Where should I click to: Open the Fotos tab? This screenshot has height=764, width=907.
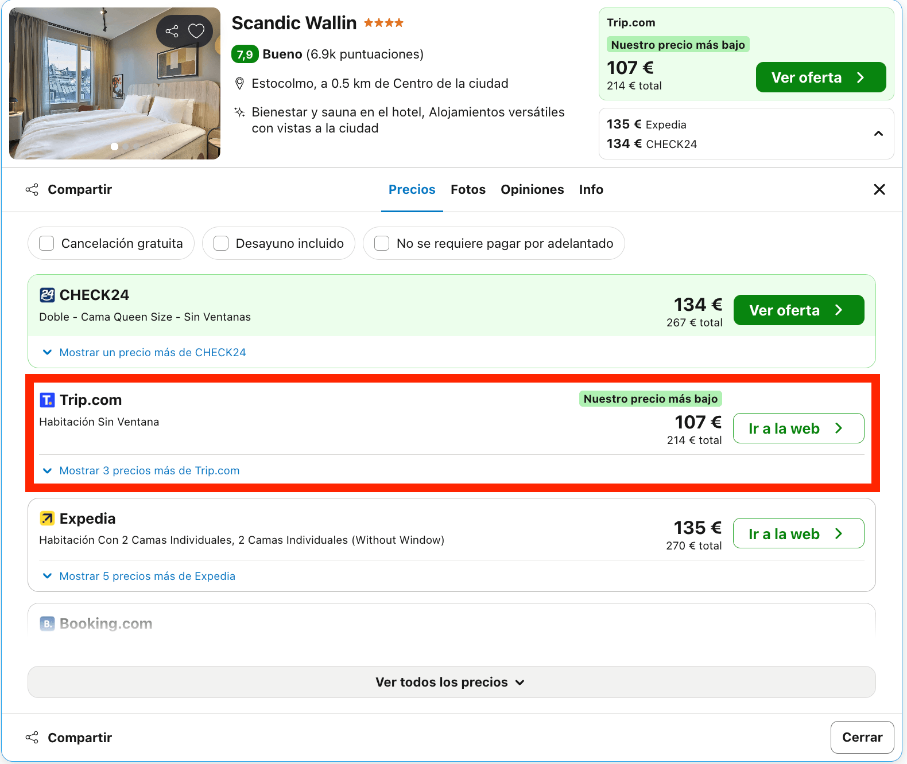[x=468, y=189]
